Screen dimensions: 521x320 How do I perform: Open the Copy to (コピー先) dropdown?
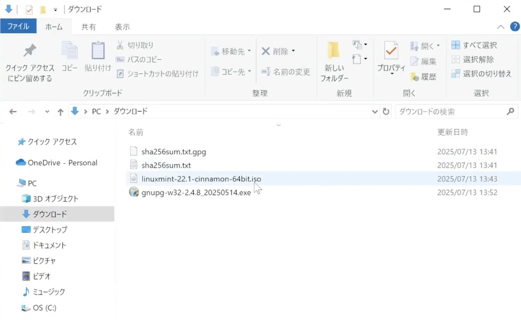click(231, 72)
